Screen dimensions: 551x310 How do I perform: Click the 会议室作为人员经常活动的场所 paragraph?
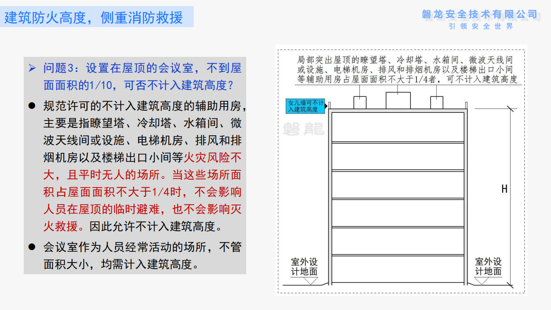(x=142, y=255)
